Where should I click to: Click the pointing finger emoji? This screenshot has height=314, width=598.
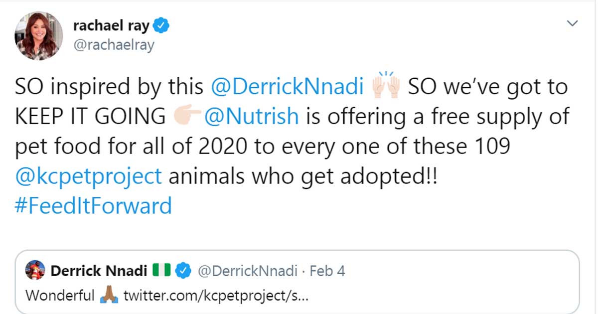(186, 117)
